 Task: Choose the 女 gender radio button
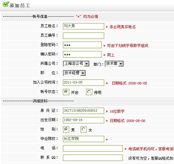(84, 129)
